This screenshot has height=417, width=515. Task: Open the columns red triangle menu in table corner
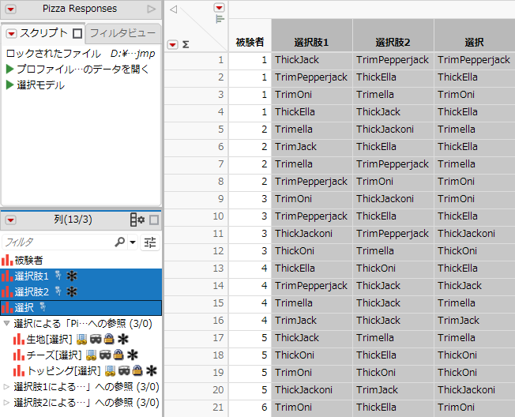tap(219, 8)
